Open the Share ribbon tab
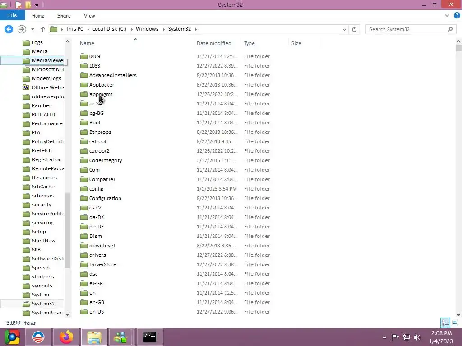 coord(64,16)
